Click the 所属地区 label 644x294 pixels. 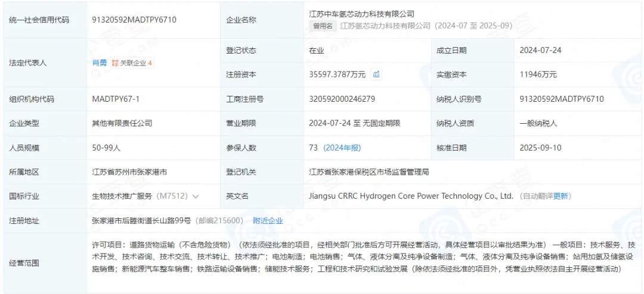coord(24,172)
